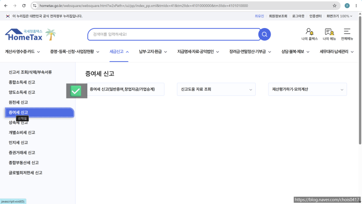Click the browser back arrow

pyautogui.click(x=6, y=5)
